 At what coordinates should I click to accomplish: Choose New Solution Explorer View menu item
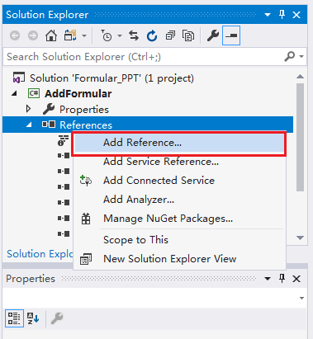point(179,259)
